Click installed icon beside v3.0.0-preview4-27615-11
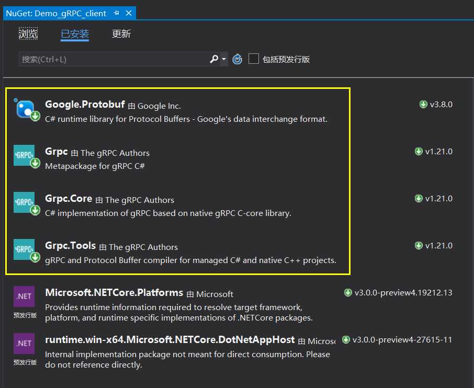 pyautogui.click(x=346, y=340)
